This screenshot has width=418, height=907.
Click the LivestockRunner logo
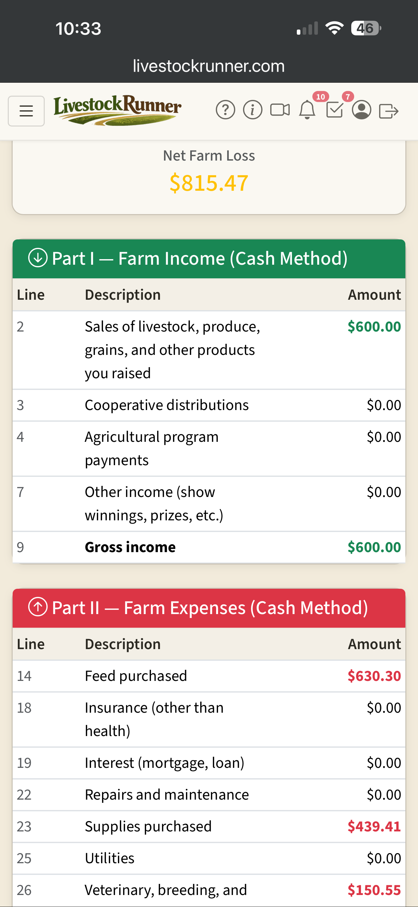118,110
